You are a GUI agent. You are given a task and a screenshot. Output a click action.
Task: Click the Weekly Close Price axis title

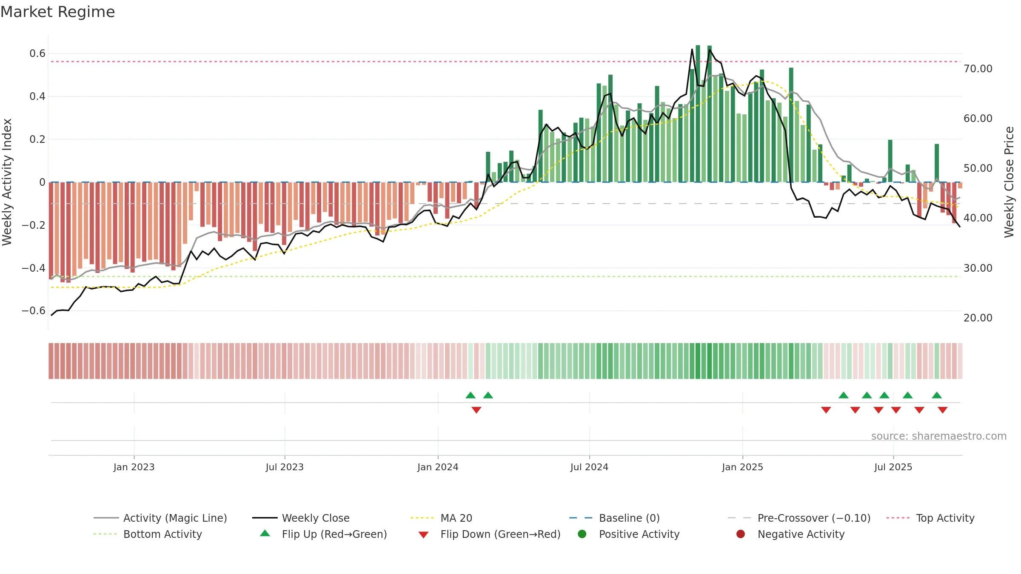pyautogui.click(x=1009, y=182)
